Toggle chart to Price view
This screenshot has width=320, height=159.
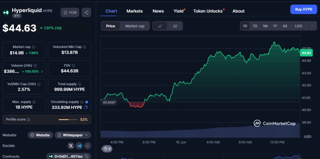(111, 26)
